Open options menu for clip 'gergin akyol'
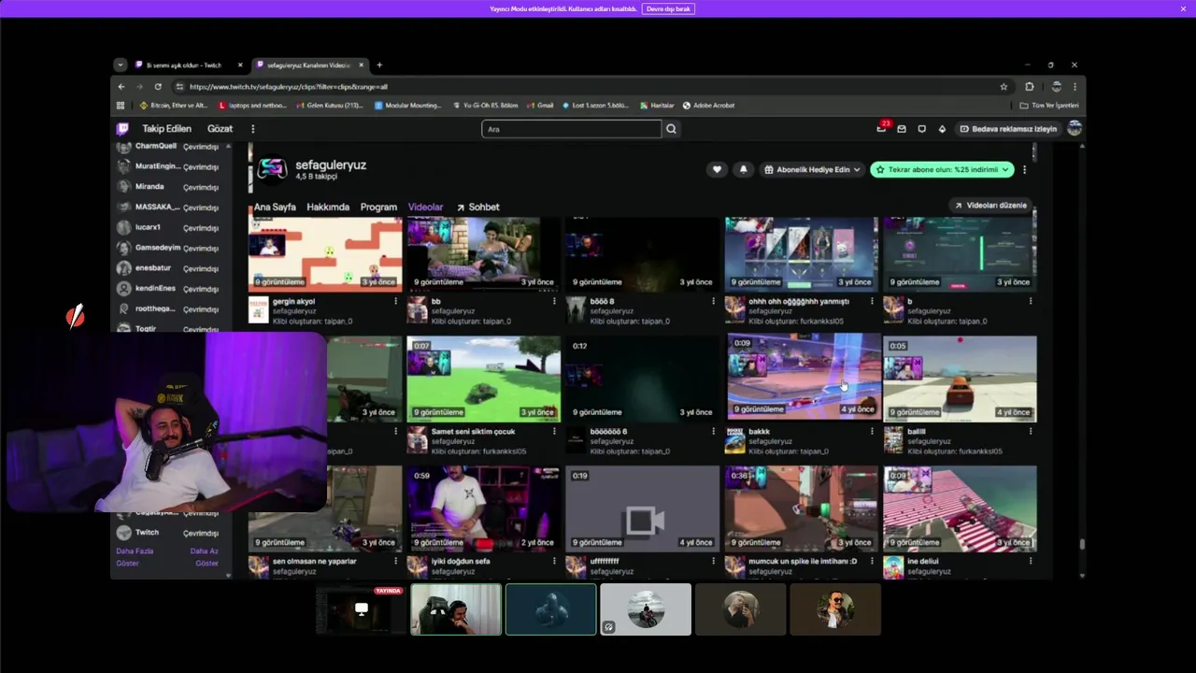Viewport: 1196px width, 673px height. click(396, 301)
